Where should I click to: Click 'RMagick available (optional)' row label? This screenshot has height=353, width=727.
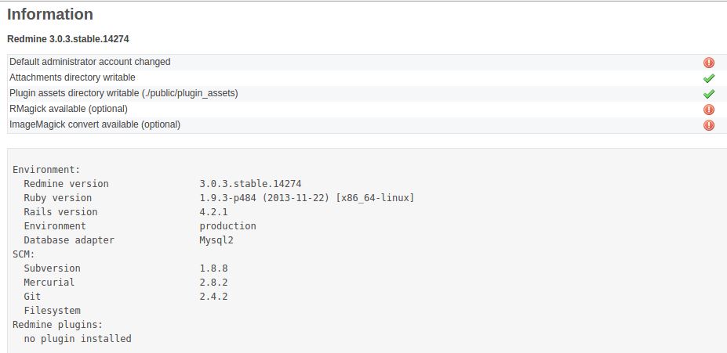[x=68, y=109]
